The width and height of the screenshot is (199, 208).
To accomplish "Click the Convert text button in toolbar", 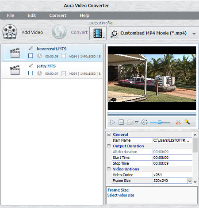I will (x=79, y=32).
